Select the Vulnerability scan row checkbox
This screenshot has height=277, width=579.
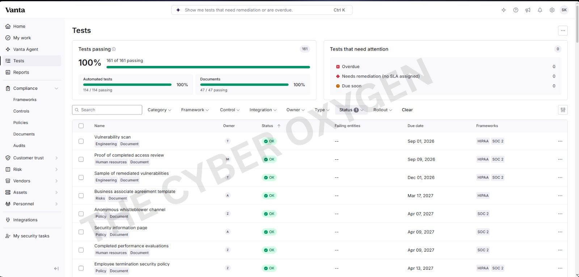[81, 141]
